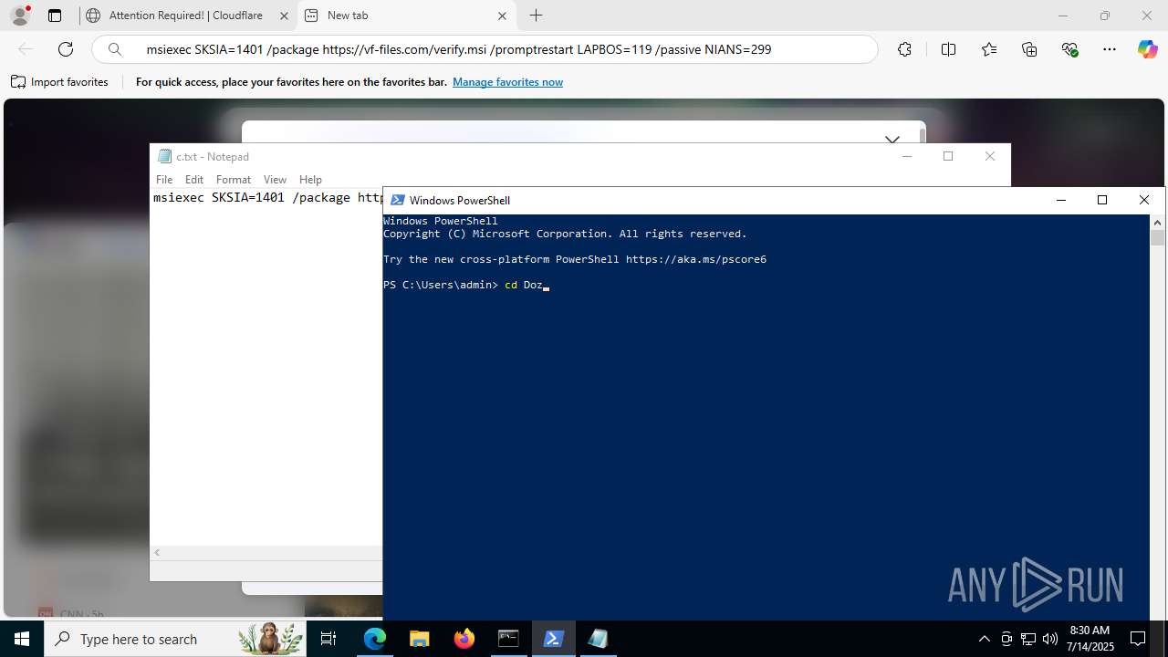1168x657 pixels.
Task: Open Notepad File menu
Action: [164, 180]
